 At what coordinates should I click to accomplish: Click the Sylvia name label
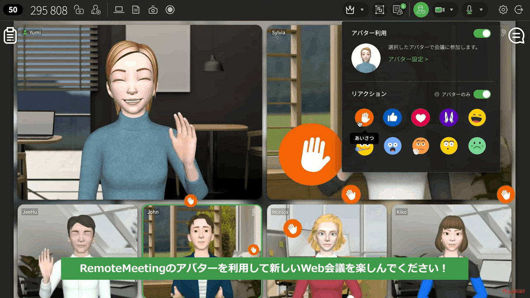click(x=278, y=32)
